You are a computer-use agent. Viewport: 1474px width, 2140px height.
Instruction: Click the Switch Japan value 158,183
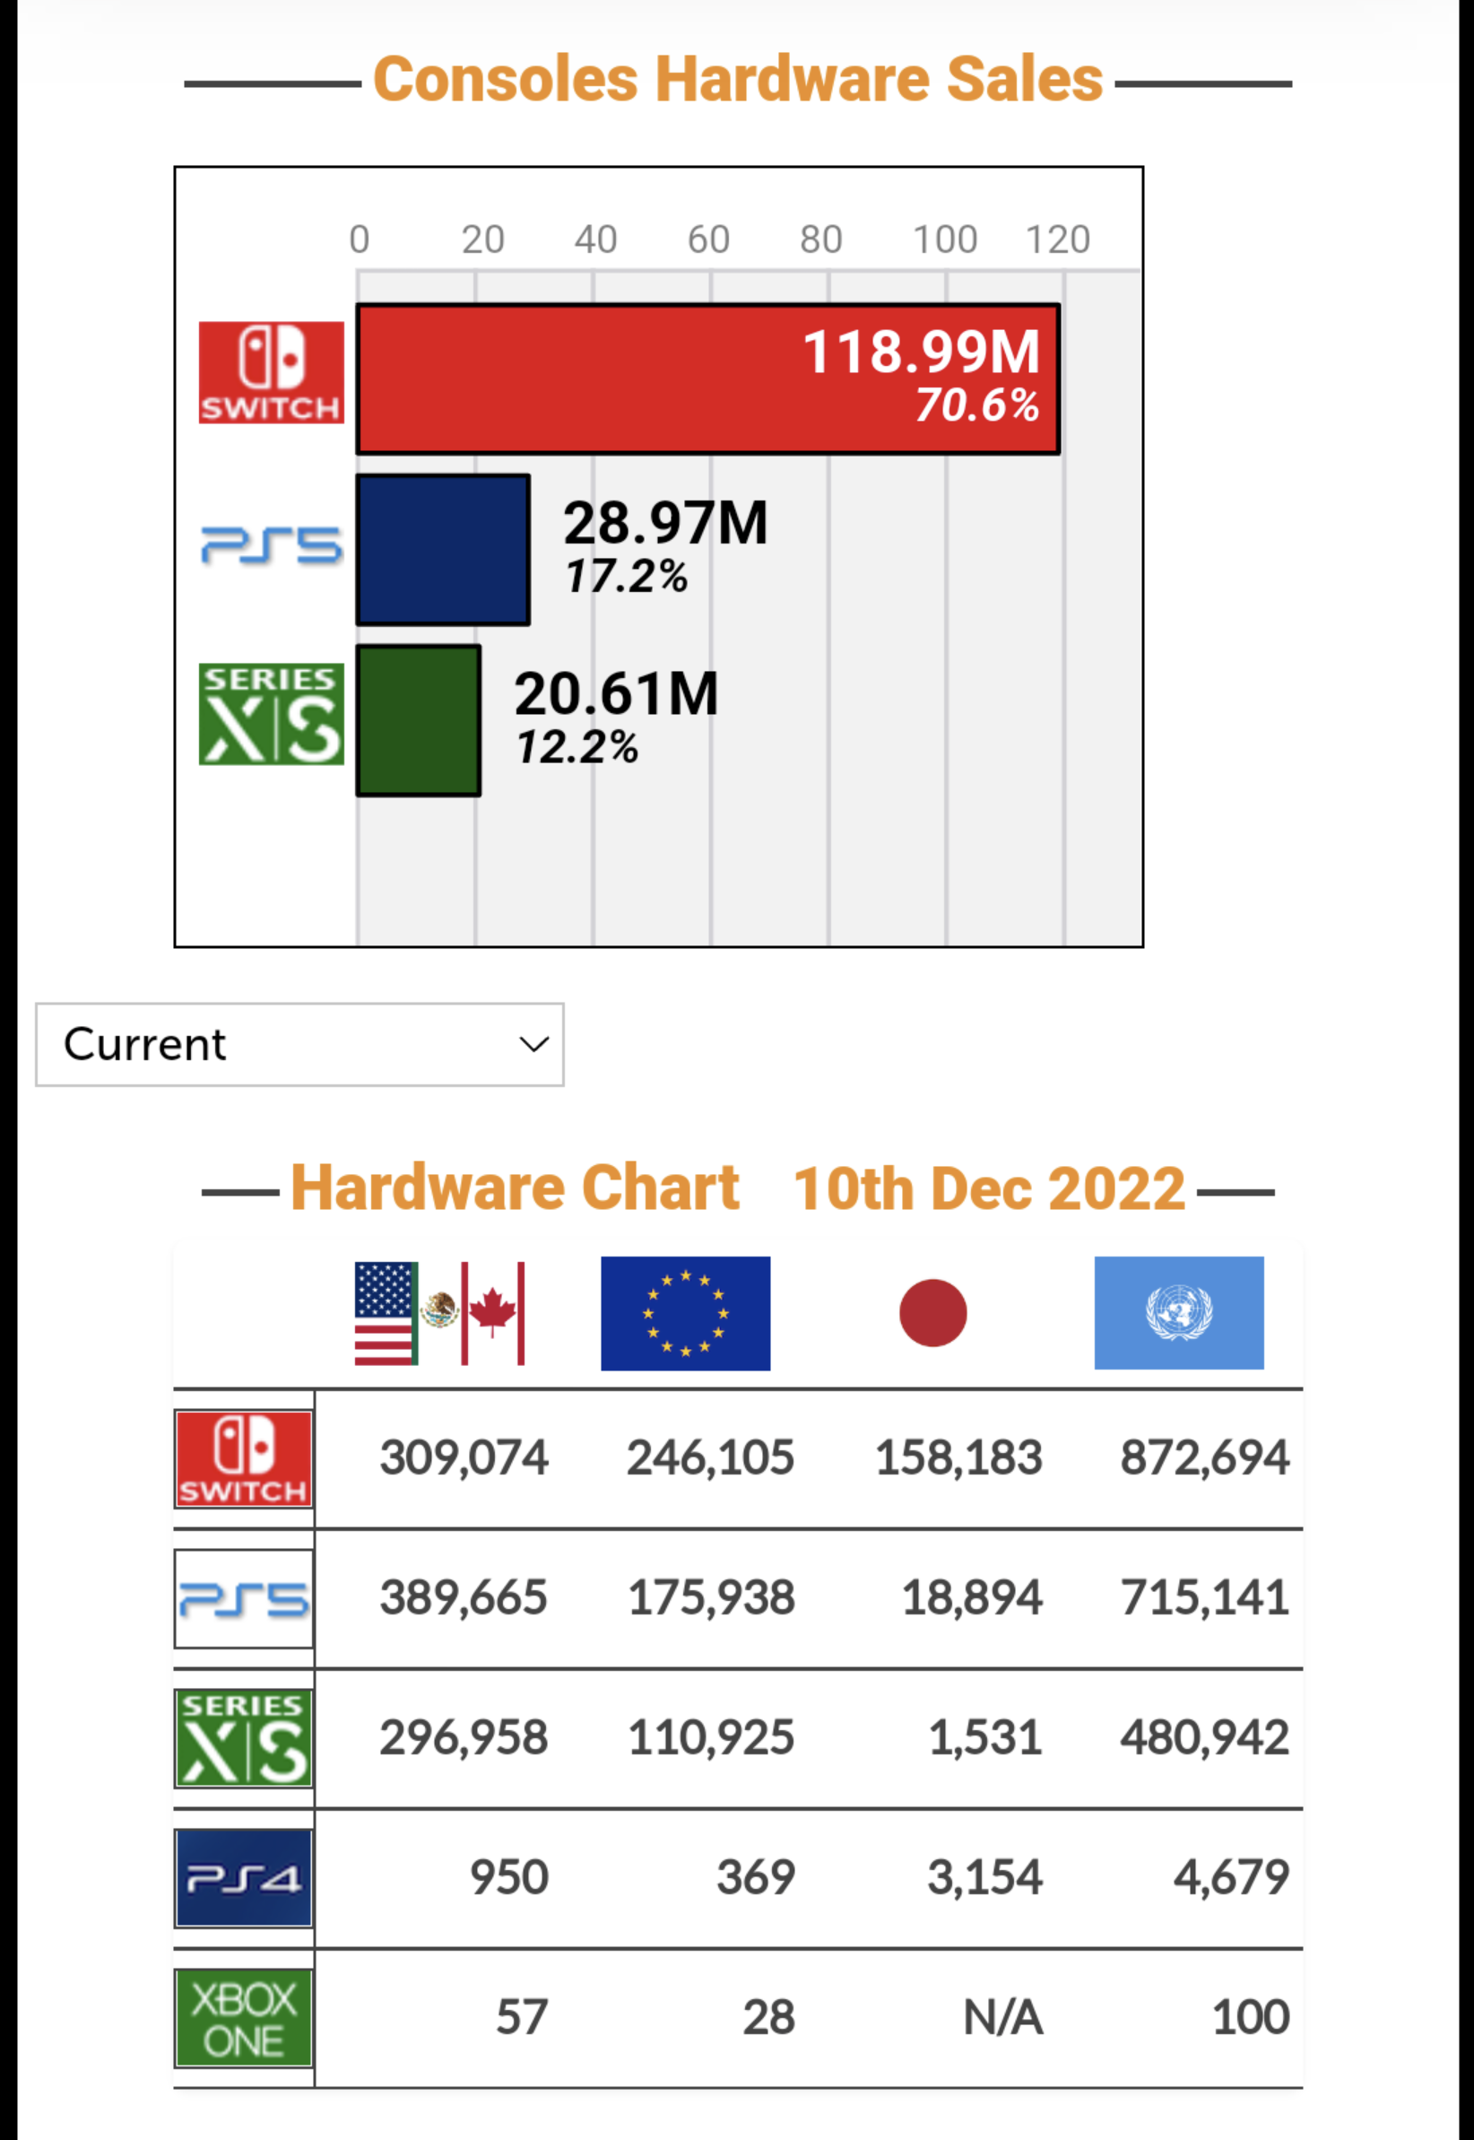(958, 1458)
